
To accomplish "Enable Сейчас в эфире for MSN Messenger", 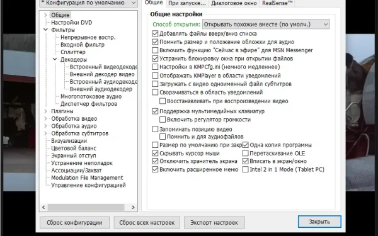I will click(x=155, y=50).
